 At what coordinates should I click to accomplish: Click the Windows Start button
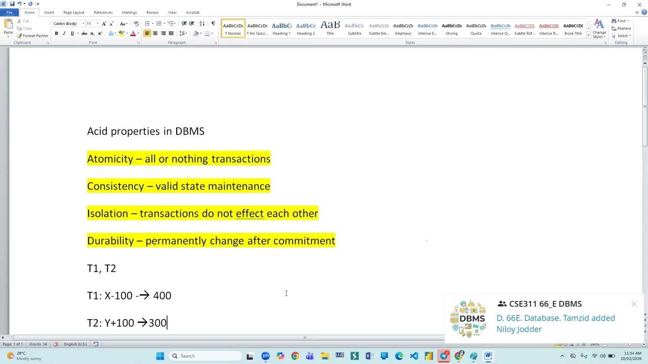click(160, 356)
